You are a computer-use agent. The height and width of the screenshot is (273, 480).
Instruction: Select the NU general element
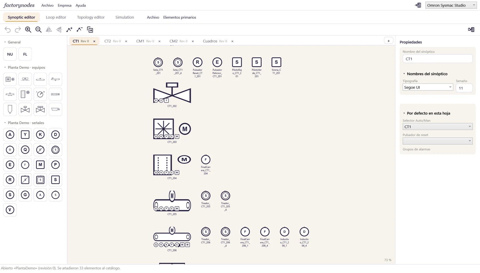[10, 54]
